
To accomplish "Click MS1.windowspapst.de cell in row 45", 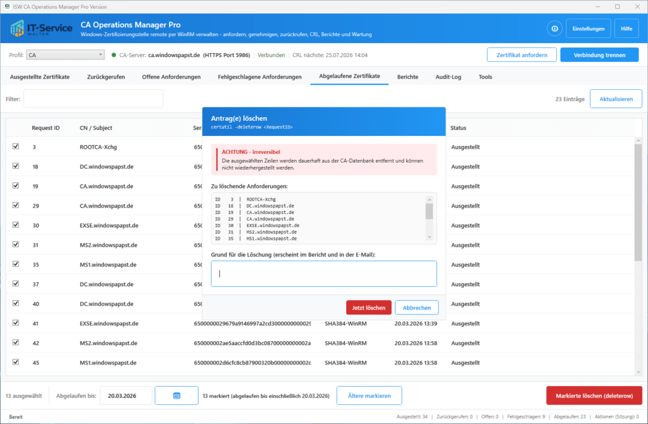I will tap(108, 363).
